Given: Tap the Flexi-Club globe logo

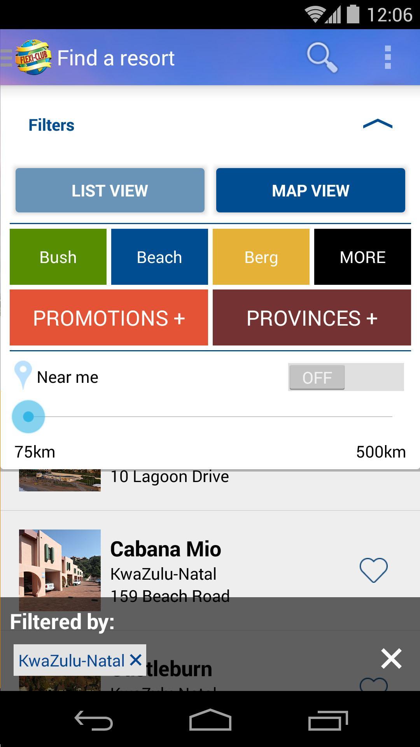Looking at the screenshot, I should pos(33,57).
